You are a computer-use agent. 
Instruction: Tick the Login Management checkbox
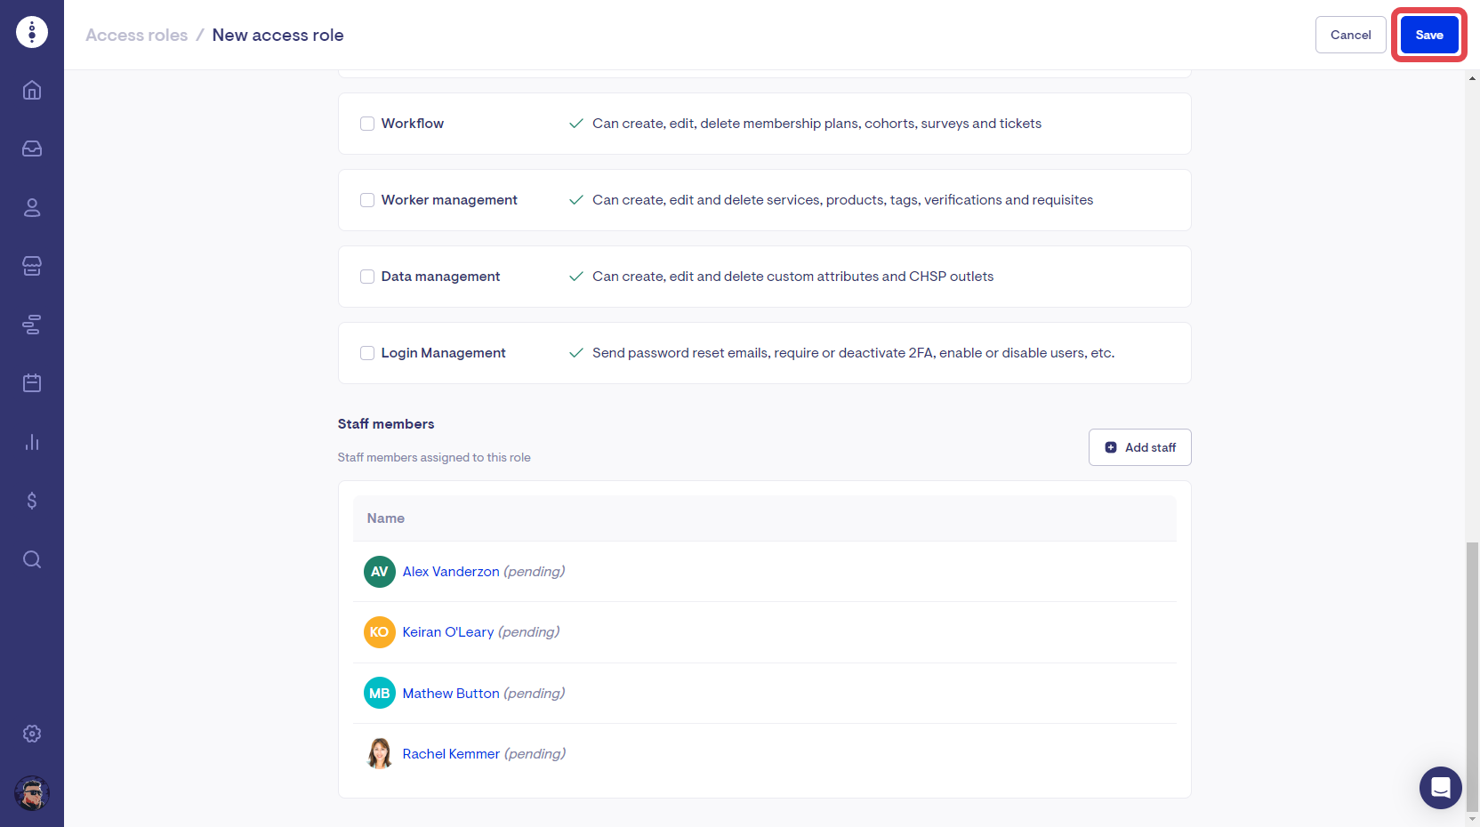click(x=367, y=353)
